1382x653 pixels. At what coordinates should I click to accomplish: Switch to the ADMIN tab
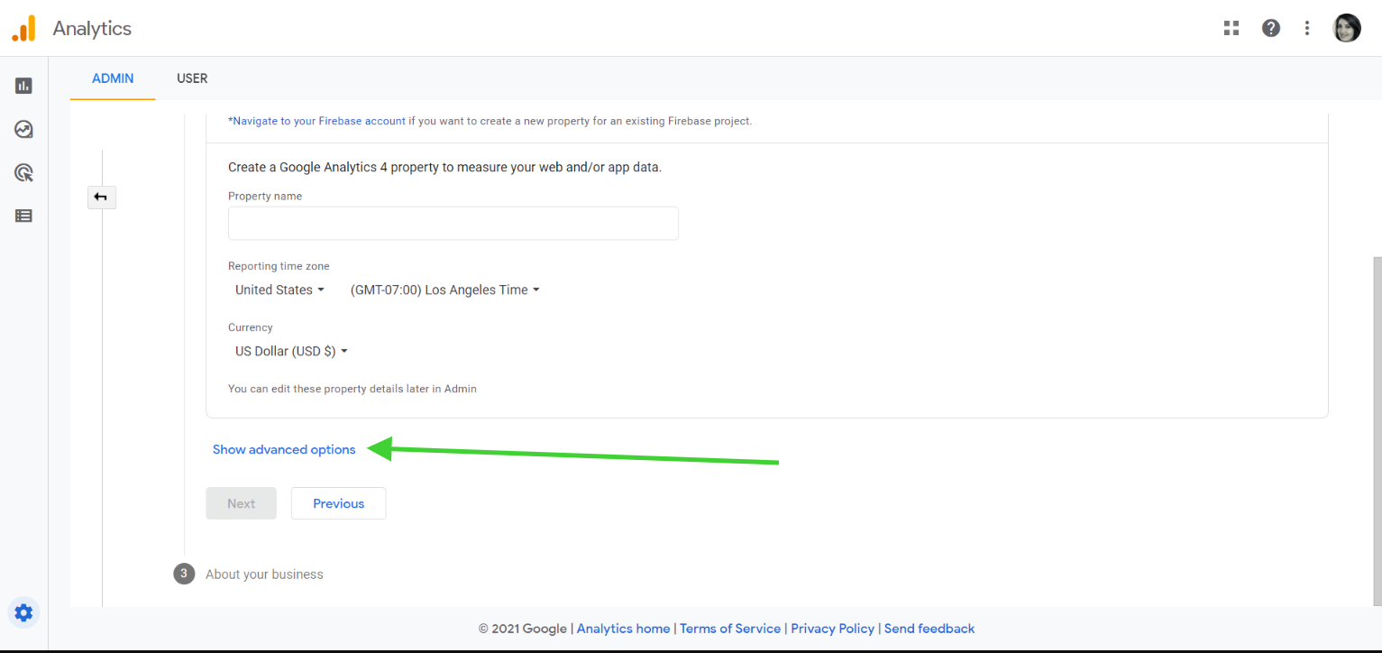click(113, 78)
